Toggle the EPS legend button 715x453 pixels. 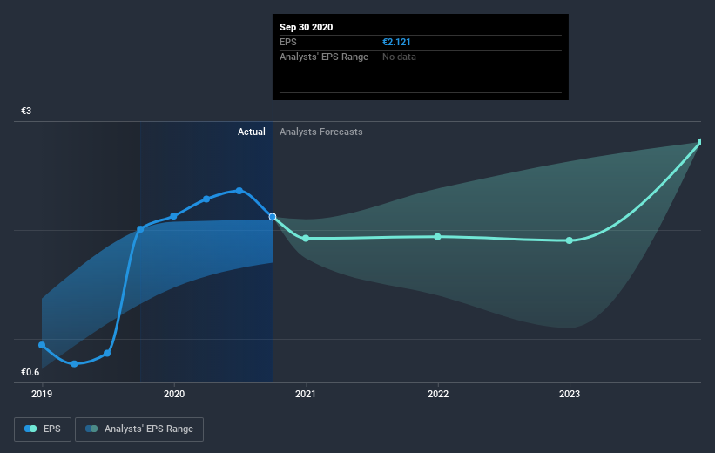43,429
